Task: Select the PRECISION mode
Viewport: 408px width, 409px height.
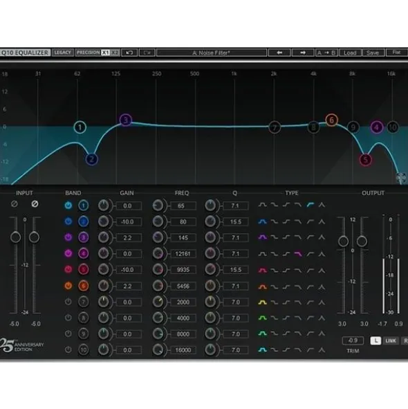Action: [x=88, y=53]
